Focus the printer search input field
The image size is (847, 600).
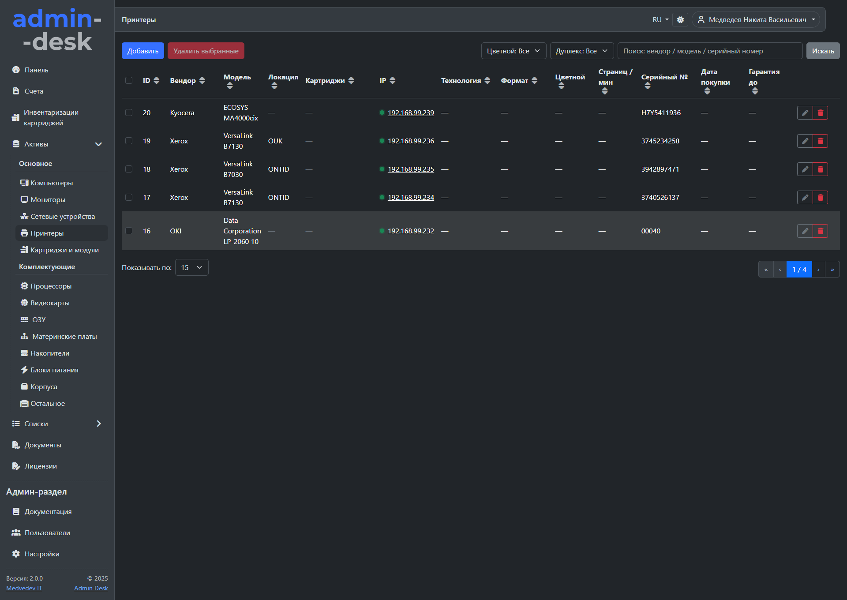[709, 51]
